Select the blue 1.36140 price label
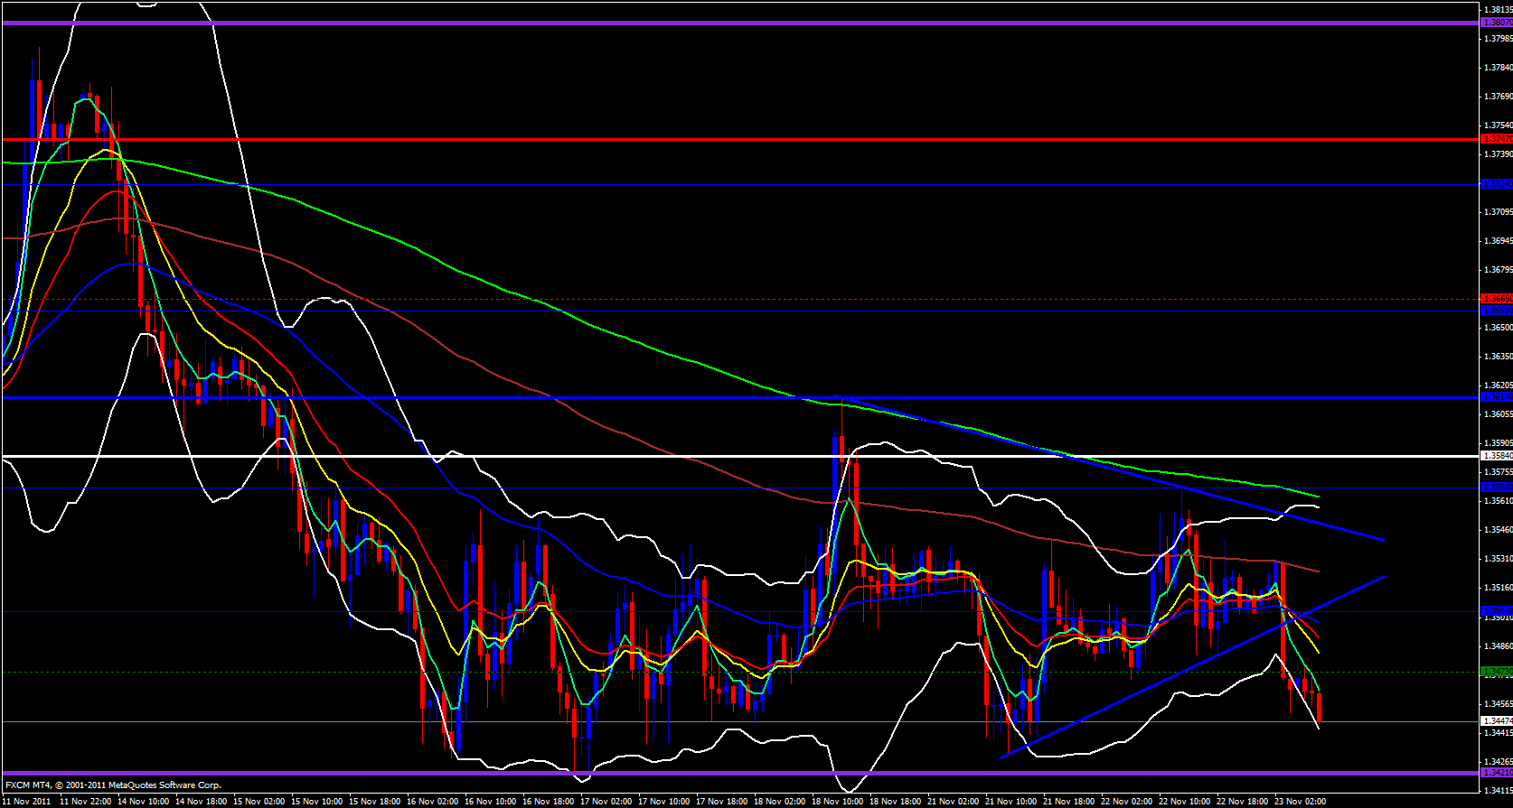This screenshot has width=1513, height=808. pyautogui.click(x=1496, y=397)
